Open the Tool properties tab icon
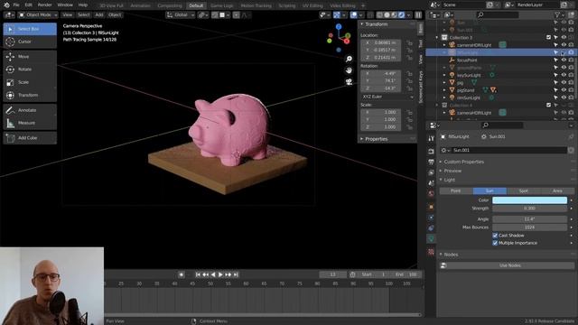Image resolution: width=578 pixels, height=325 pixels. point(431,138)
